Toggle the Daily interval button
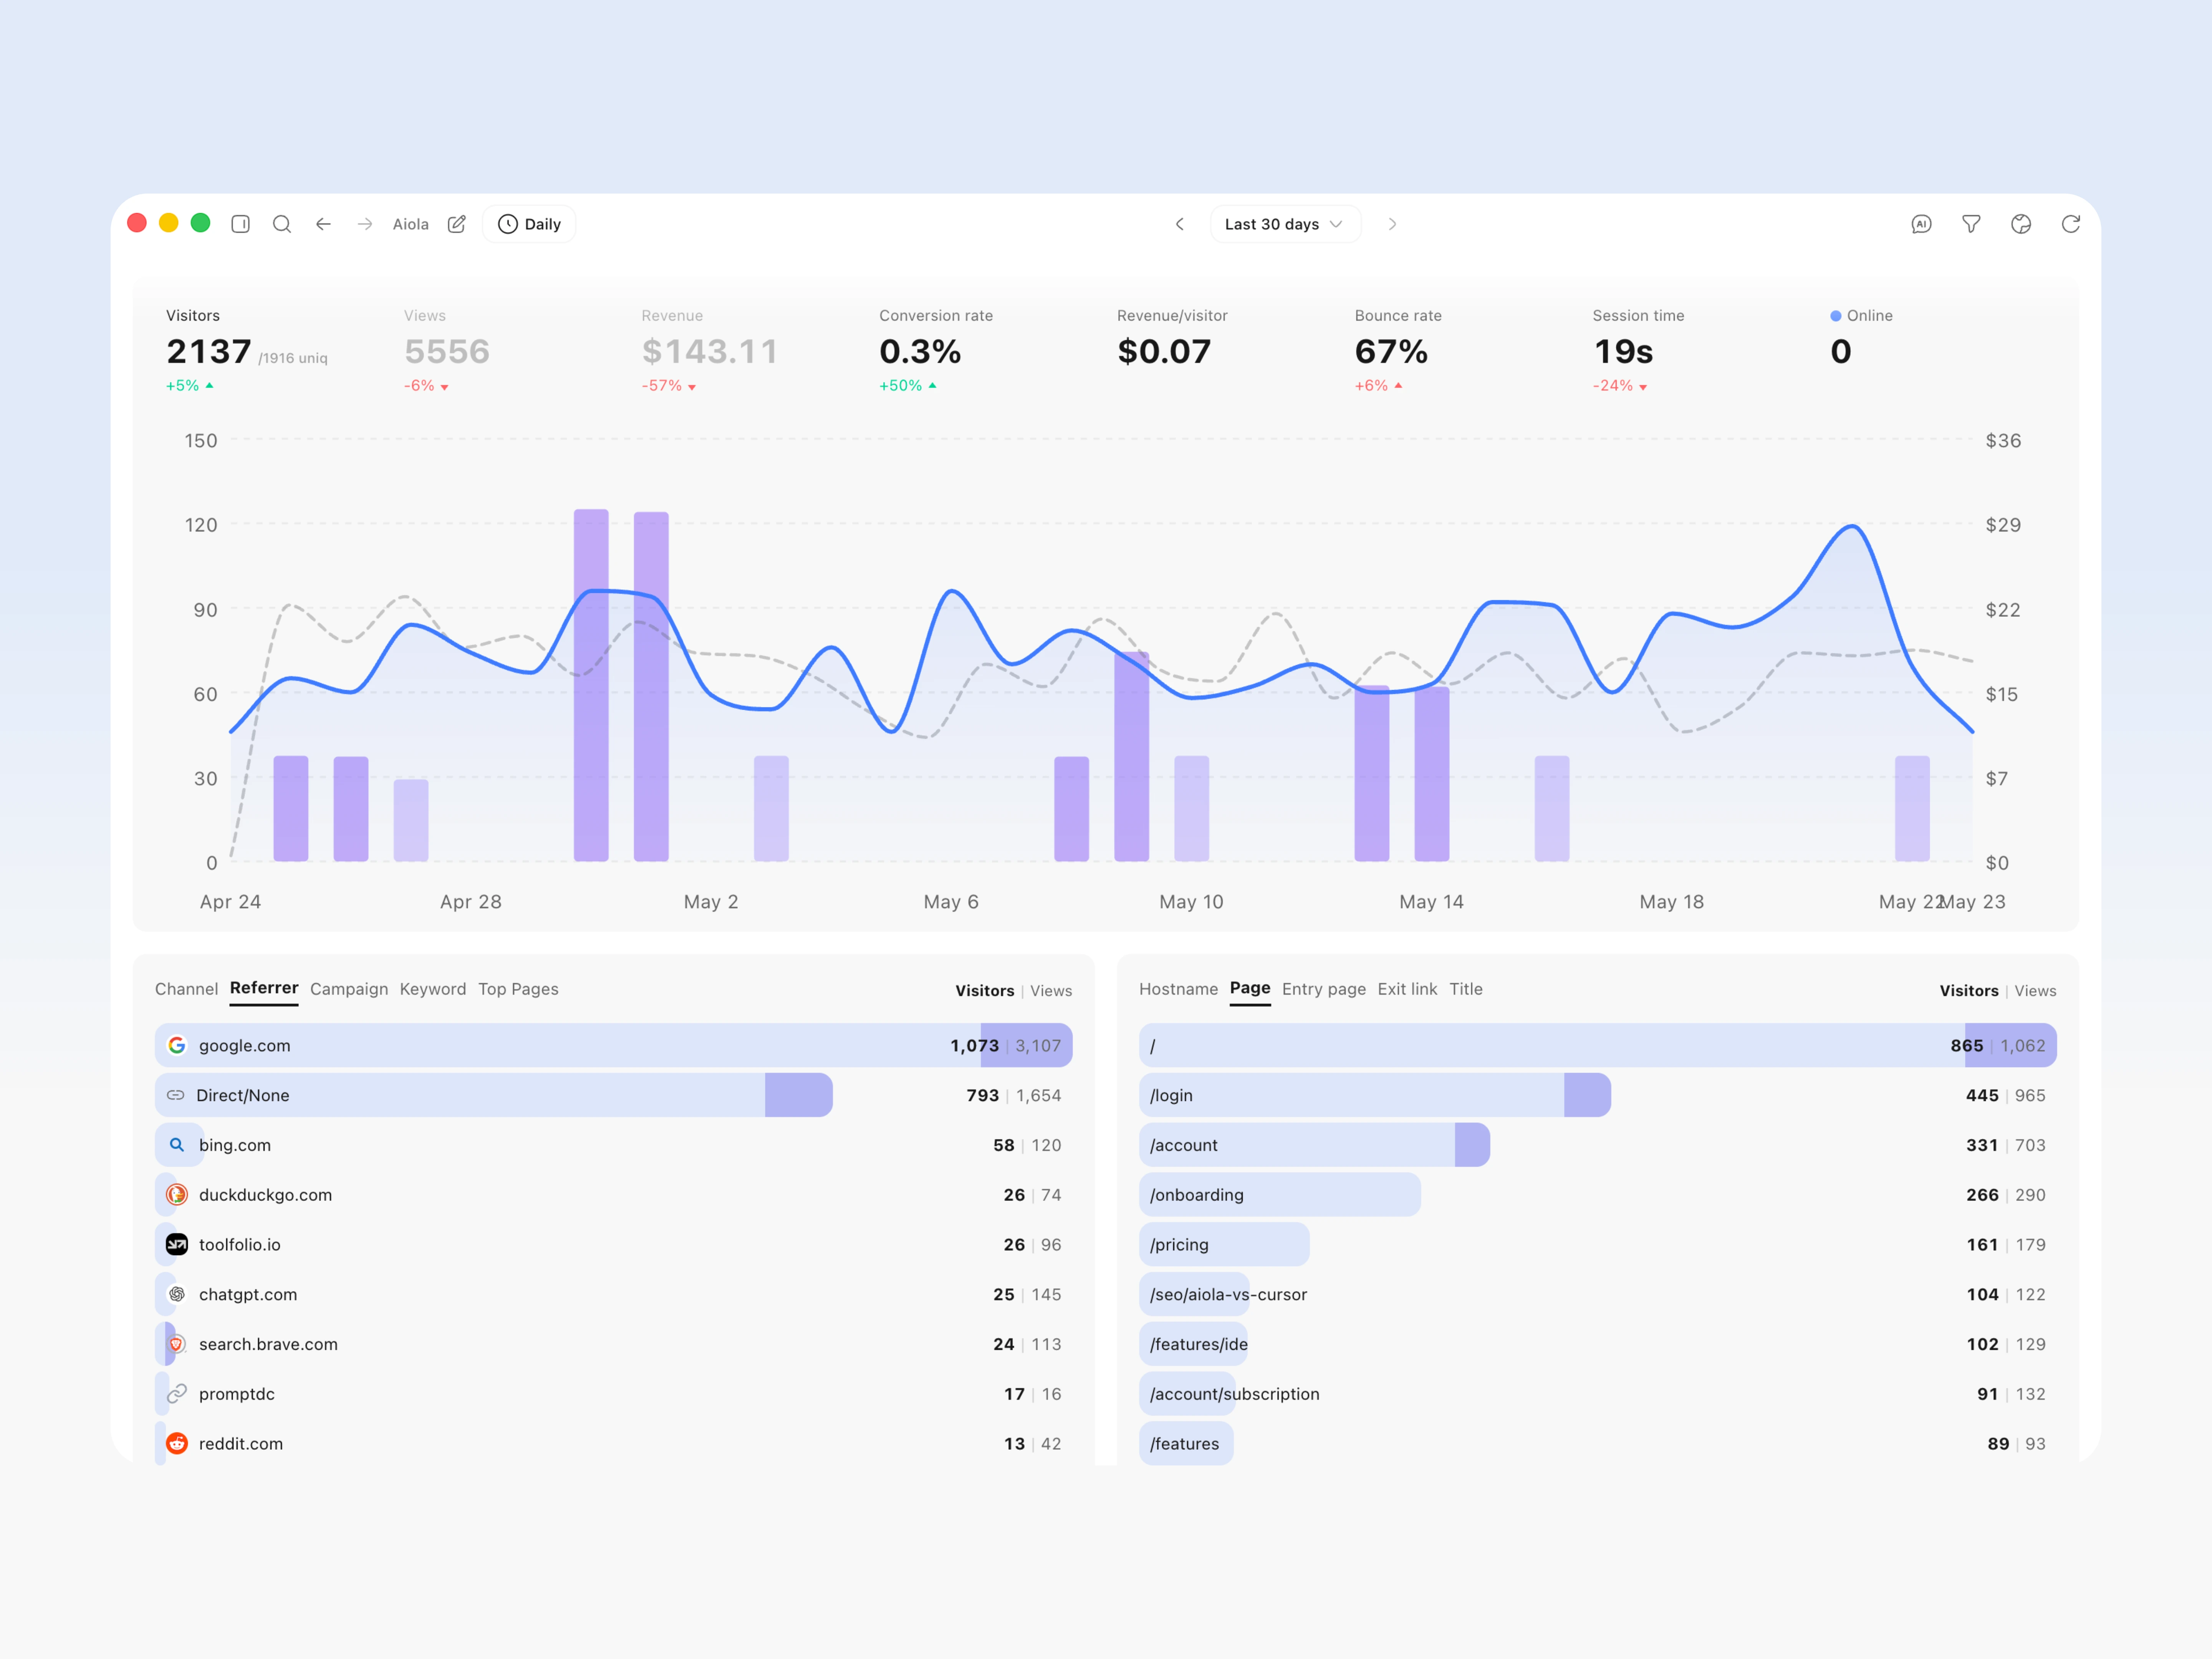2212x1659 pixels. (x=529, y=224)
